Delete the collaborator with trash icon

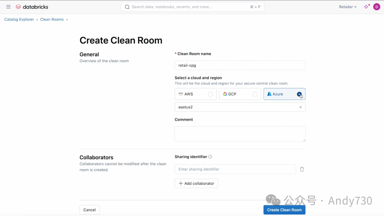coord(302,169)
